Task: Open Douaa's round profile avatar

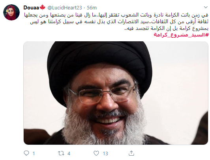Action: (x=11, y=13)
